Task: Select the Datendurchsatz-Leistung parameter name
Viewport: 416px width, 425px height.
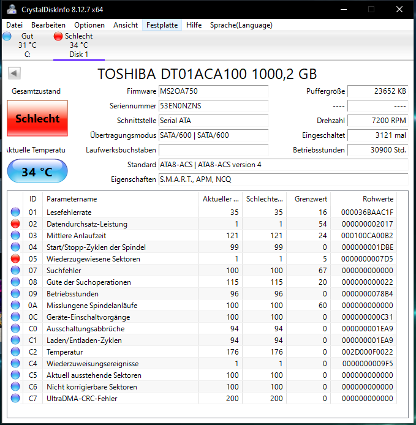Action: [x=87, y=224]
